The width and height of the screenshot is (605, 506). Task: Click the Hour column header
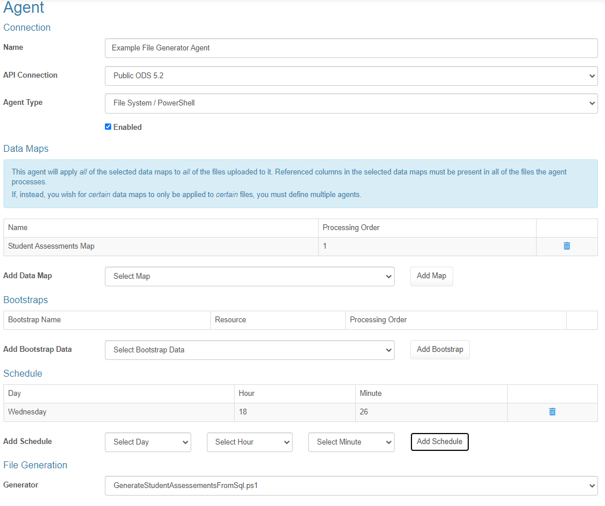click(x=246, y=394)
